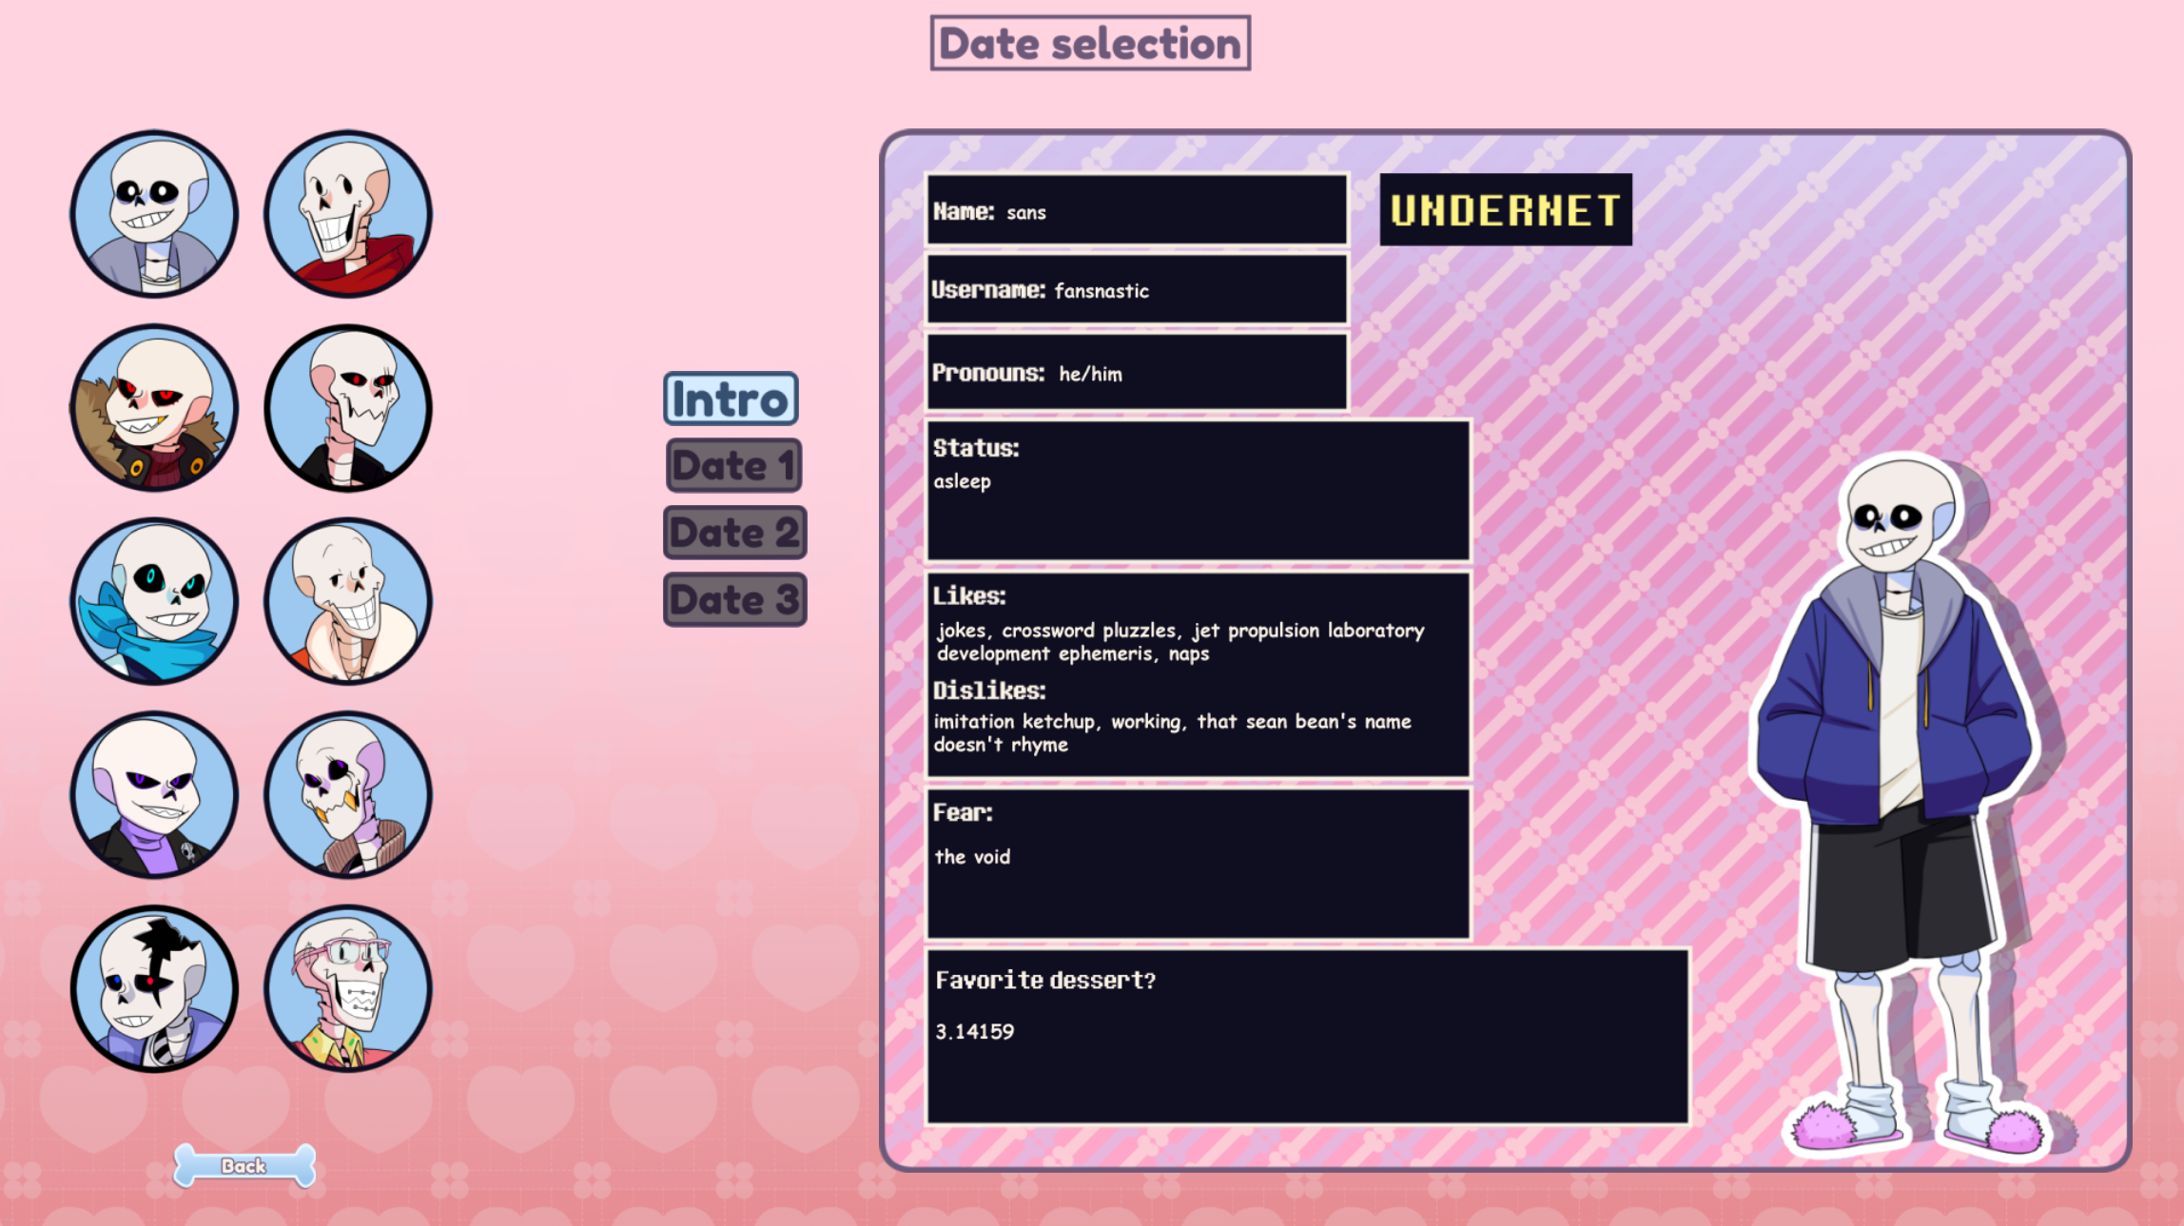Select the gold-toothed Papyrus portrait
2184x1226 pixels.
(x=348, y=795)
